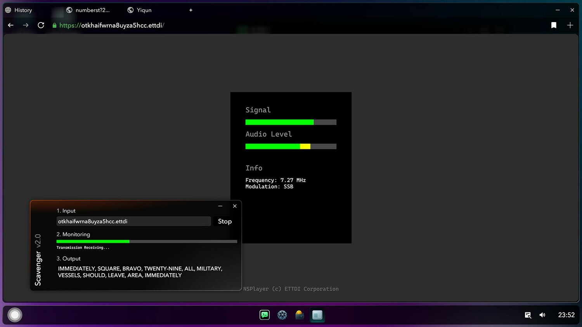Open the globe browser app in taskbar
This screenshot has height=327, width=582.
[x=282, y=315]
